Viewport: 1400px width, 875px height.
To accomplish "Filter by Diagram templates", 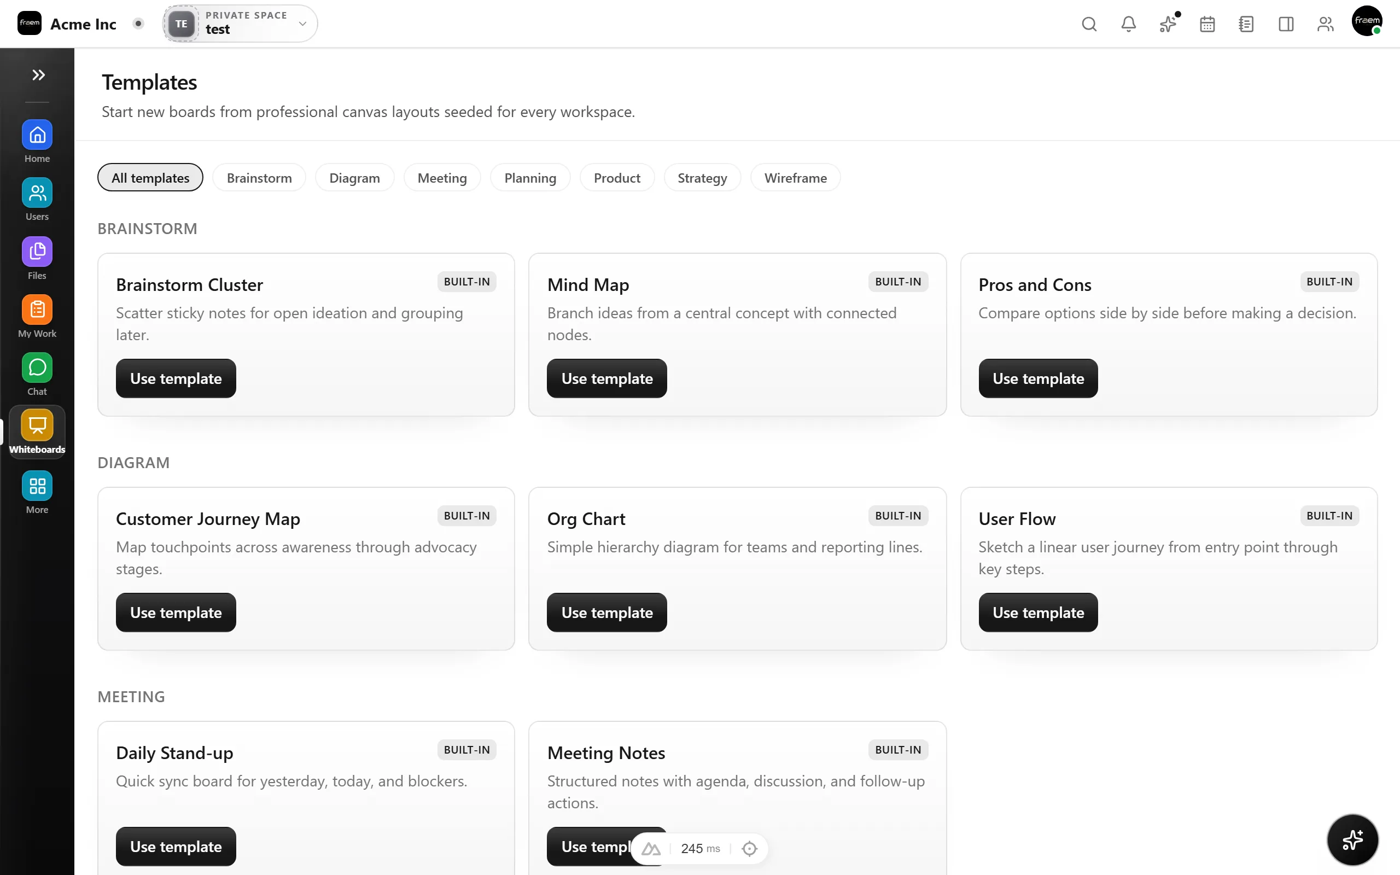I will [x=354, y=178].
